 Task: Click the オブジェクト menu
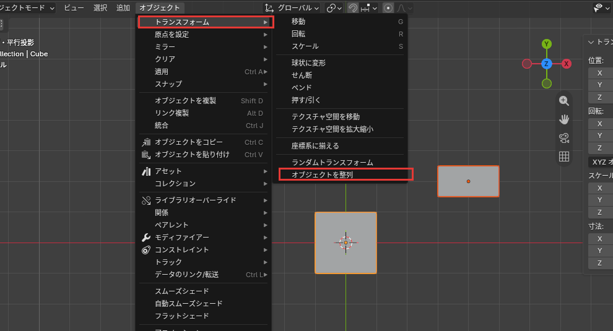[x=160, y=8]
